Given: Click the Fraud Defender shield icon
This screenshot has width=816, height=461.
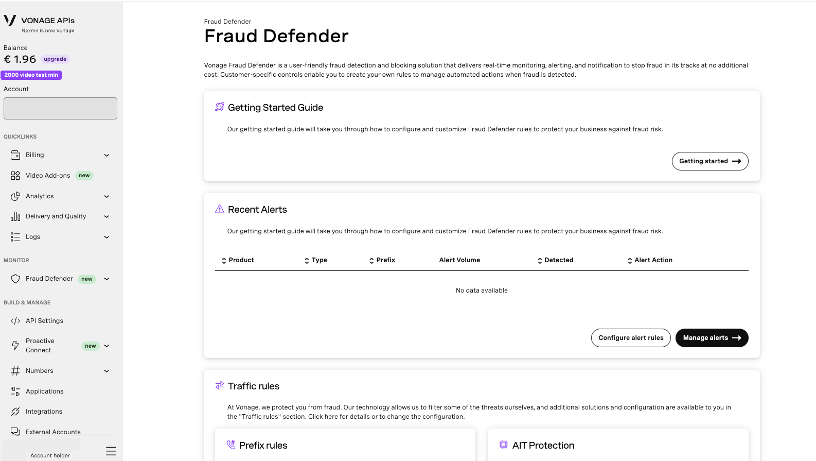Looking at the screenshot, I should click(15, 279).
